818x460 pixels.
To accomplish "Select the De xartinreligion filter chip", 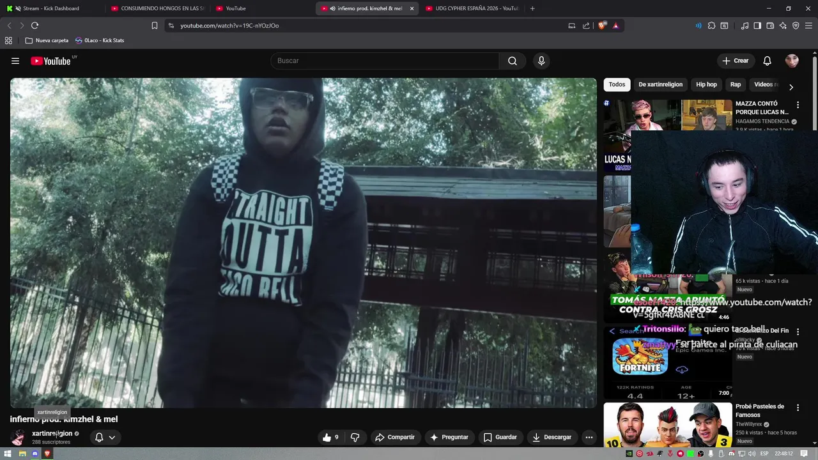I will coord(660,84).
